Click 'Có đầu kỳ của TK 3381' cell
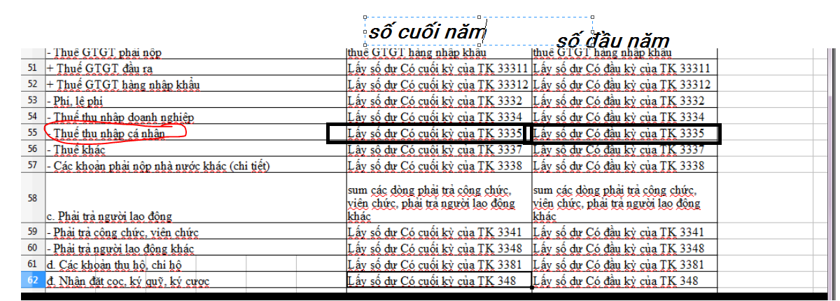Viewport: 840px width, 301px height. tap(625, 264)
